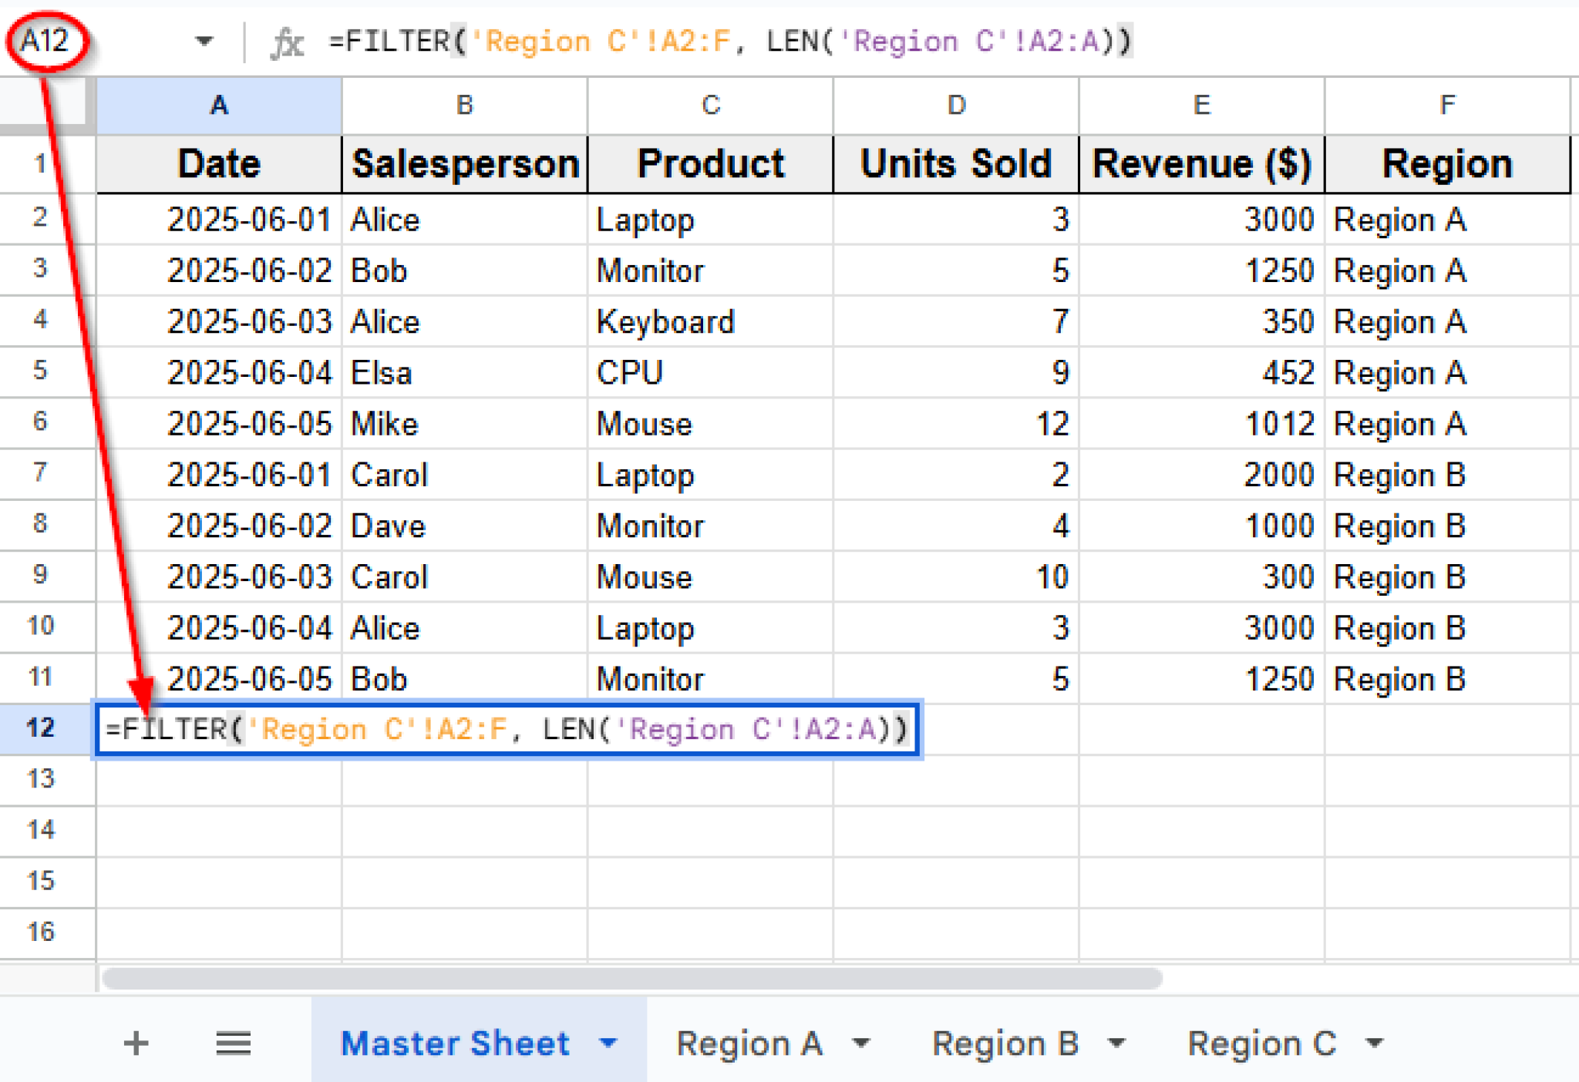This screenshot has height=1082, width=1579.
Task: Expand Master Sheet tab options arrow
Action: click(x=609, y=1043)
